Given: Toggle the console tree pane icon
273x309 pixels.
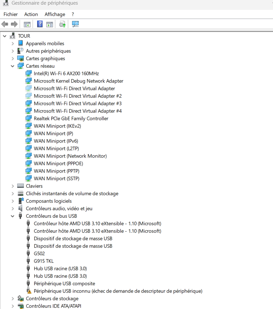Looking at the screenshot, I should [27, 24].
